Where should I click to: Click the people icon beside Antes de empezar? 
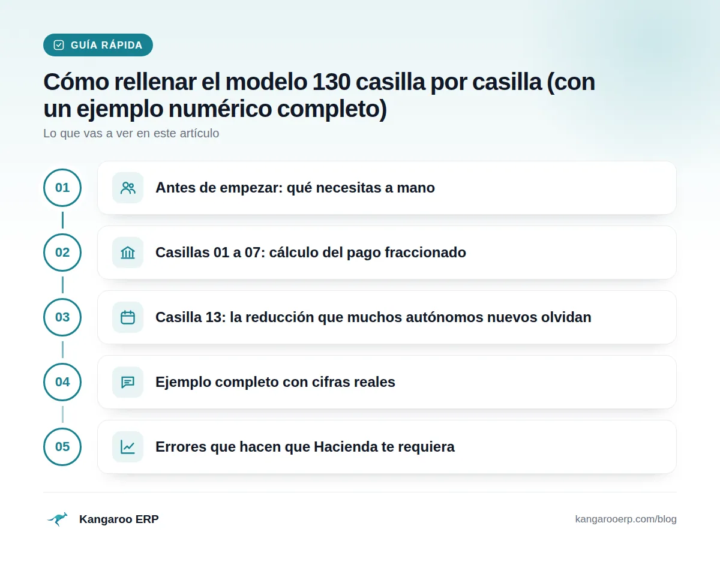[128, 188]
